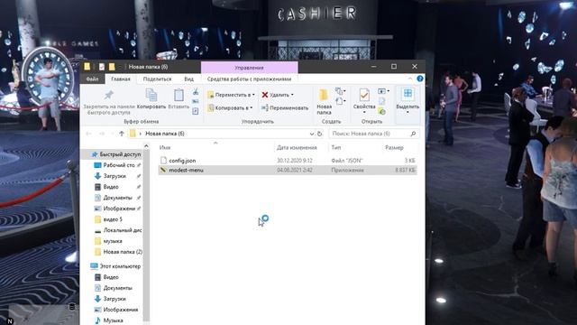This screenshot has width=577, height=325.
Task: Open Локальный диск in sidebar
Action: tap(123, 230)
